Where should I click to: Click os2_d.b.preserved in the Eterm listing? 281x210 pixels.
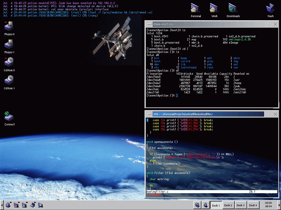tap(242, 36)
